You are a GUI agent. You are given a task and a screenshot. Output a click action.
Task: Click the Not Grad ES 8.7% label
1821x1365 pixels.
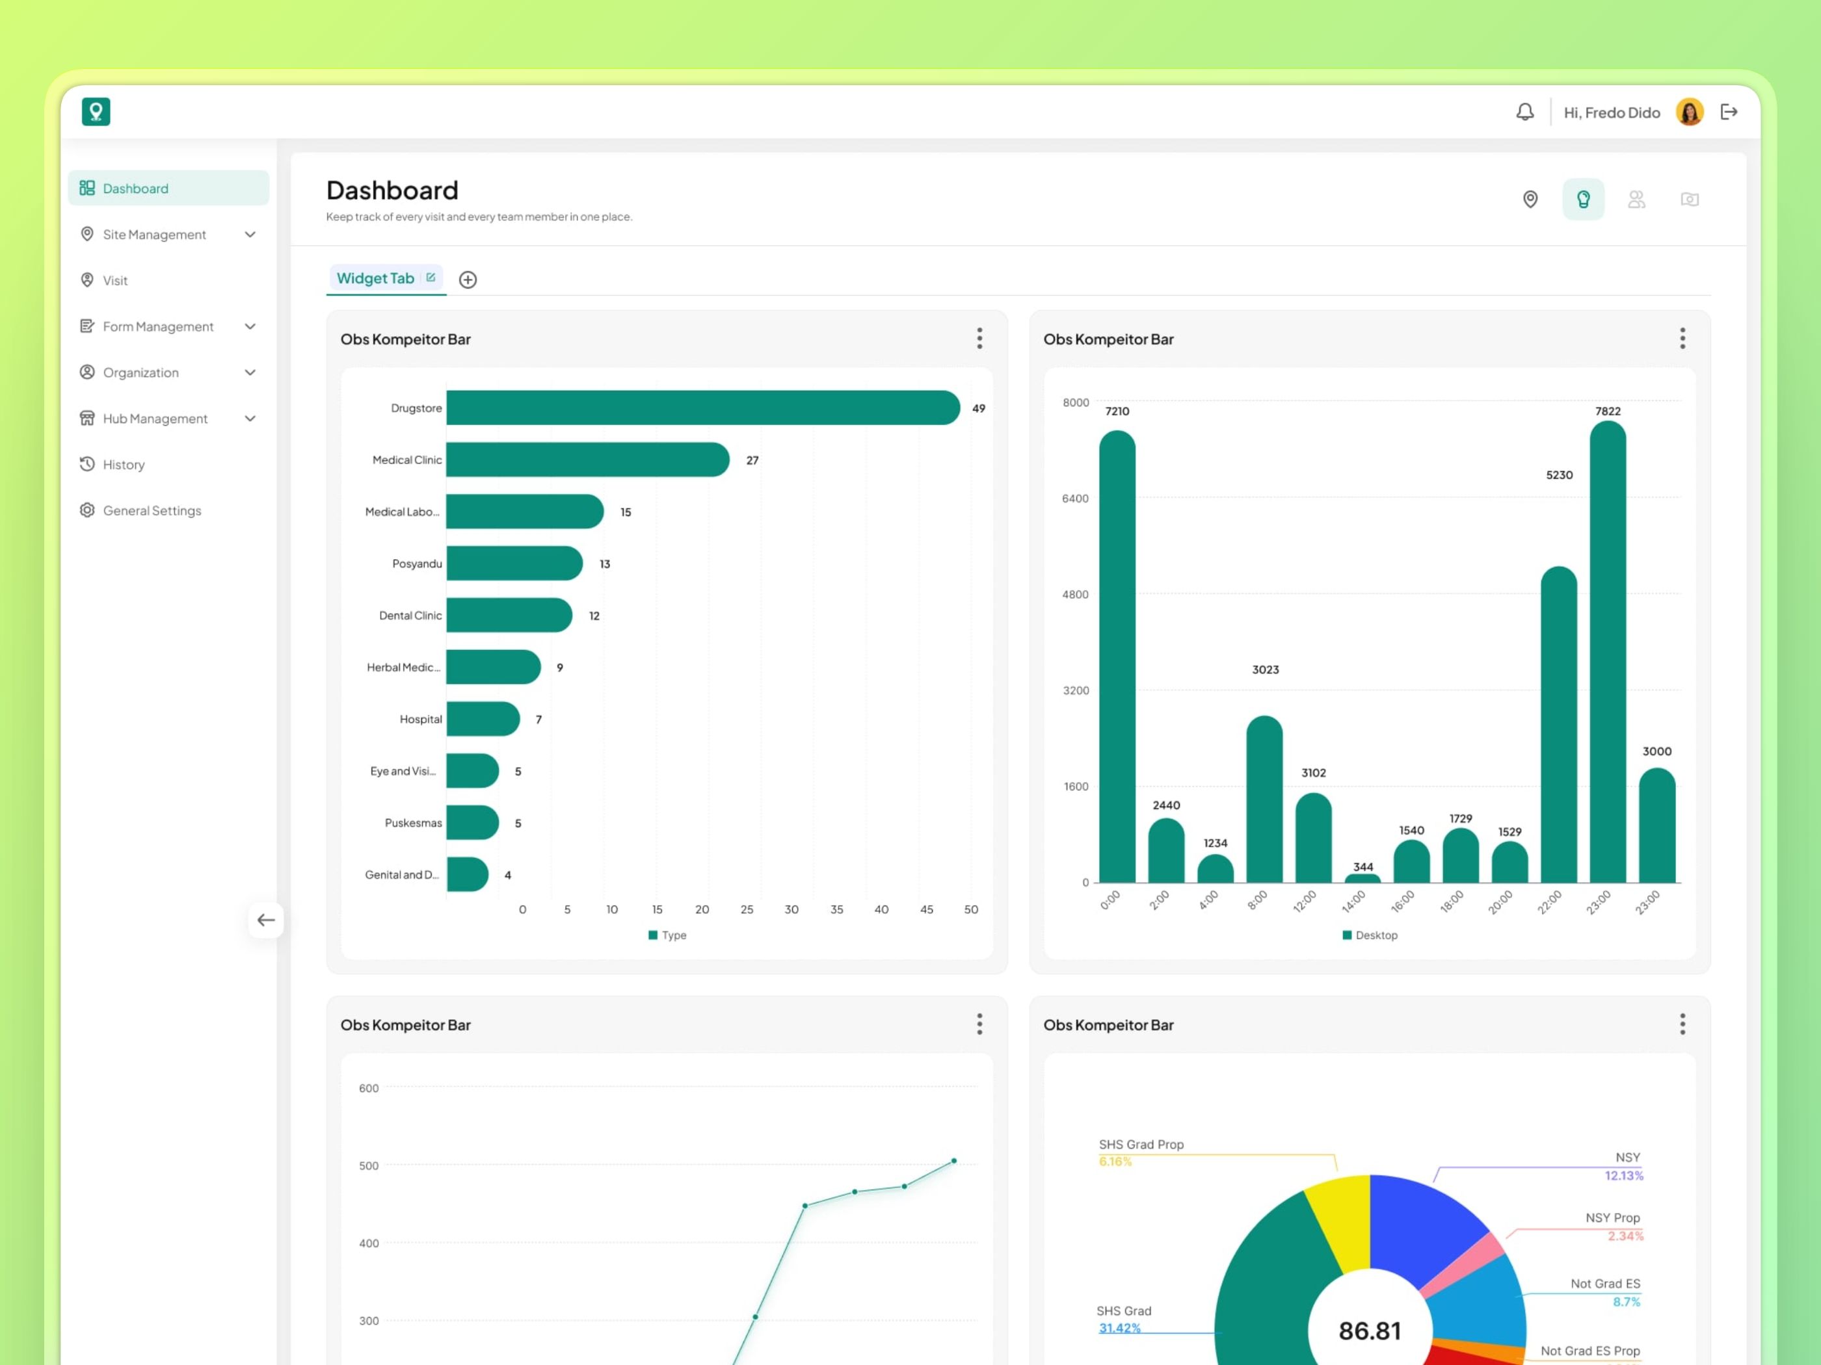point(1605,1292)
